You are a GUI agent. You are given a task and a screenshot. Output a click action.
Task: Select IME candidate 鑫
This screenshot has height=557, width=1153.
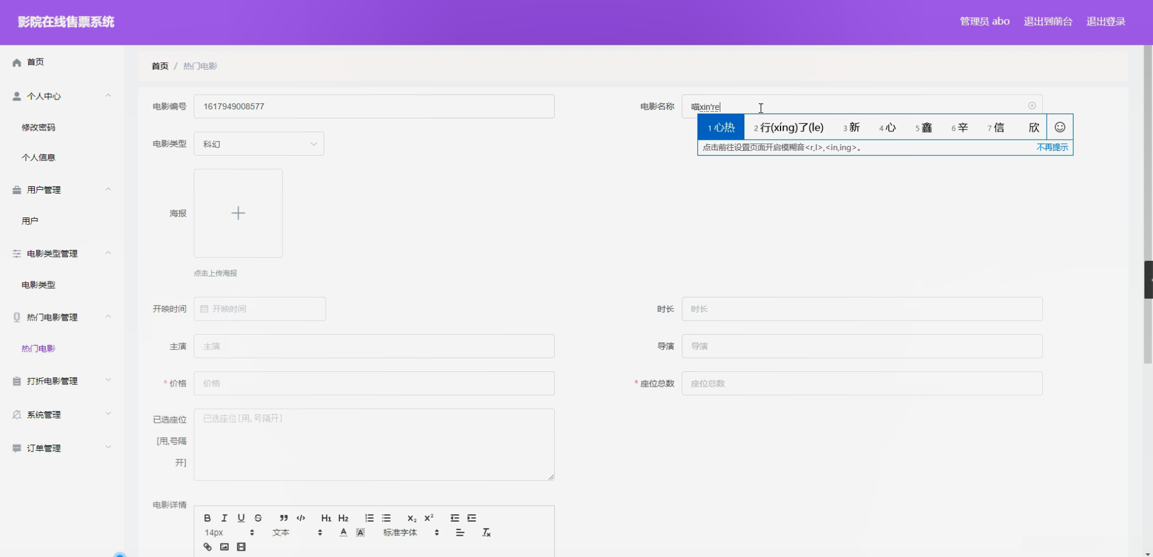[924, 127]
